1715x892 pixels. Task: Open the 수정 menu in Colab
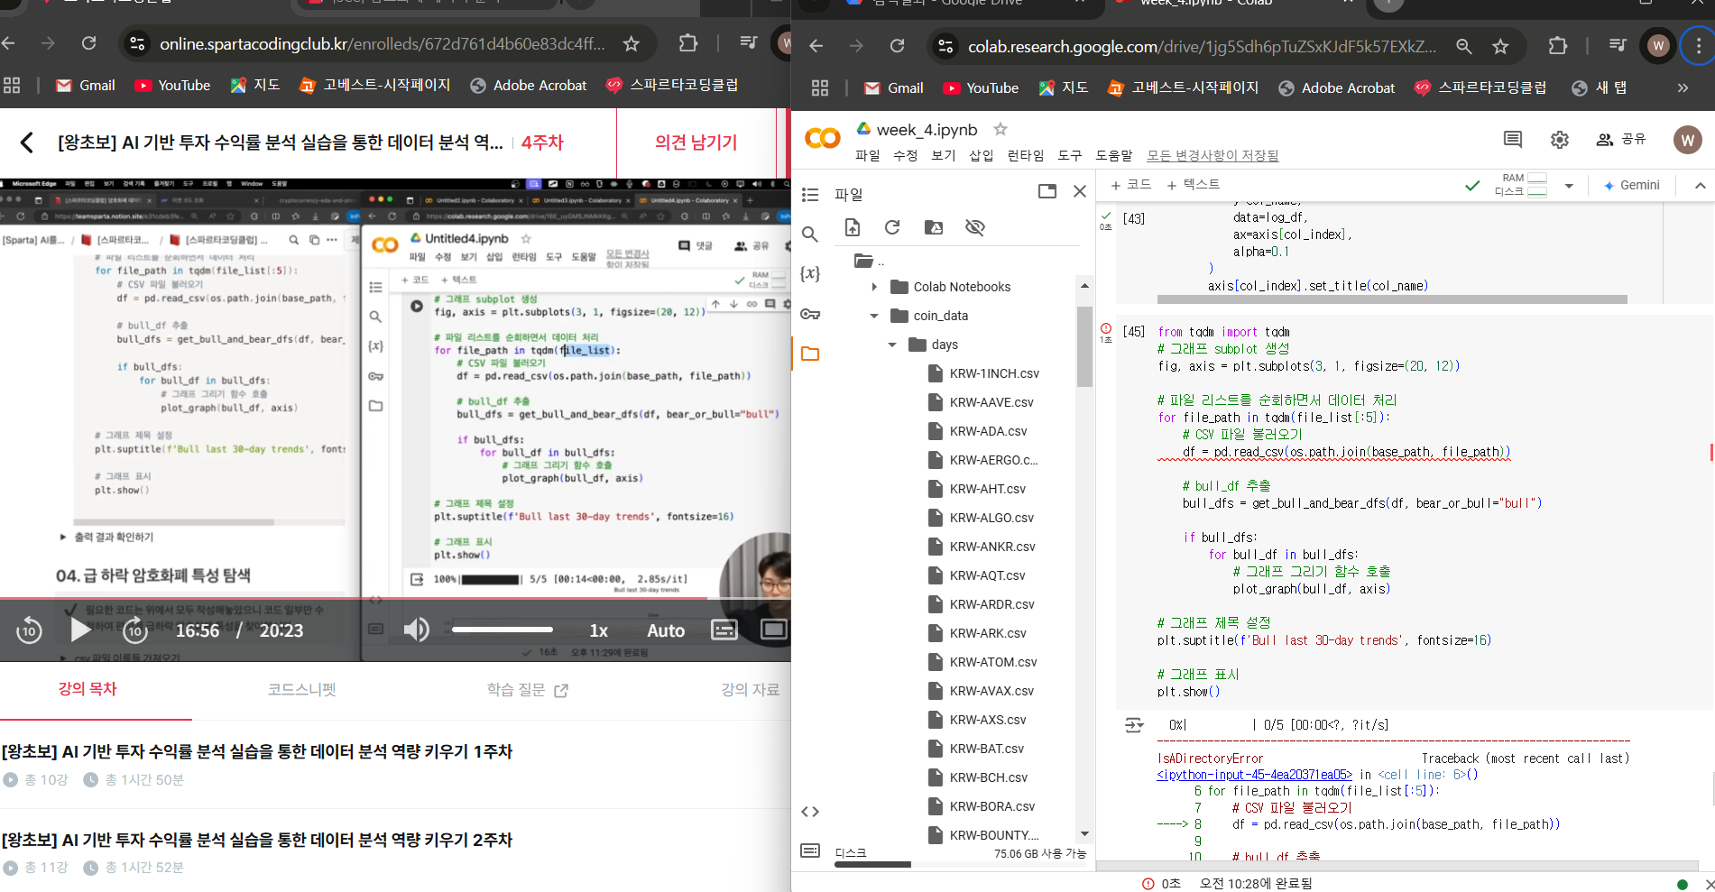pyautogui.click(x=906, y=155)
